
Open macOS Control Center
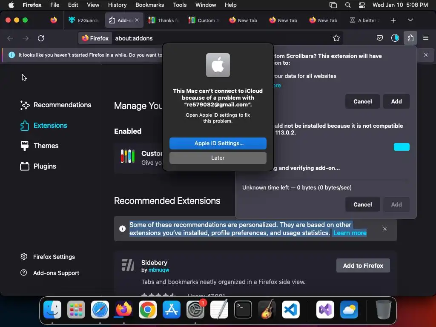(362, 5)
